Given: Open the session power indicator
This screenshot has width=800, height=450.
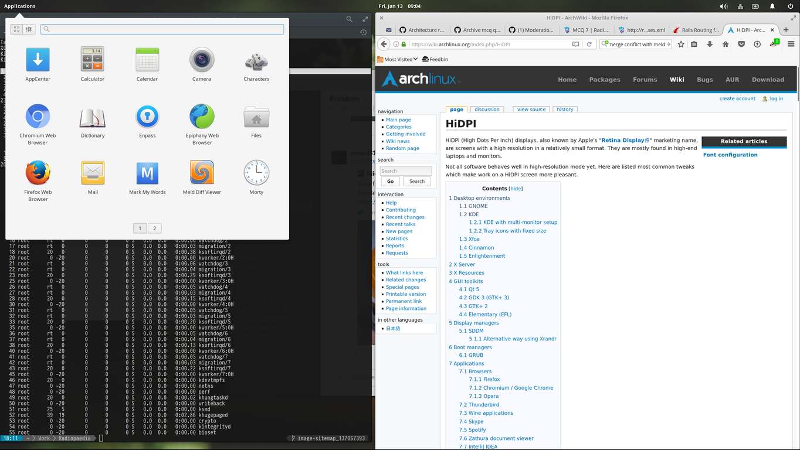Looking at the screenshot, I should pos(790,6).
